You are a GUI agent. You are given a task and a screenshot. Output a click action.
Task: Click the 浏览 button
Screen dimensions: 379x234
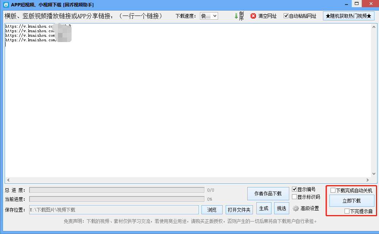pos(212,210)
